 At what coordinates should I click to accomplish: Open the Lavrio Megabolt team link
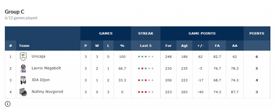(x=46, y=68)
